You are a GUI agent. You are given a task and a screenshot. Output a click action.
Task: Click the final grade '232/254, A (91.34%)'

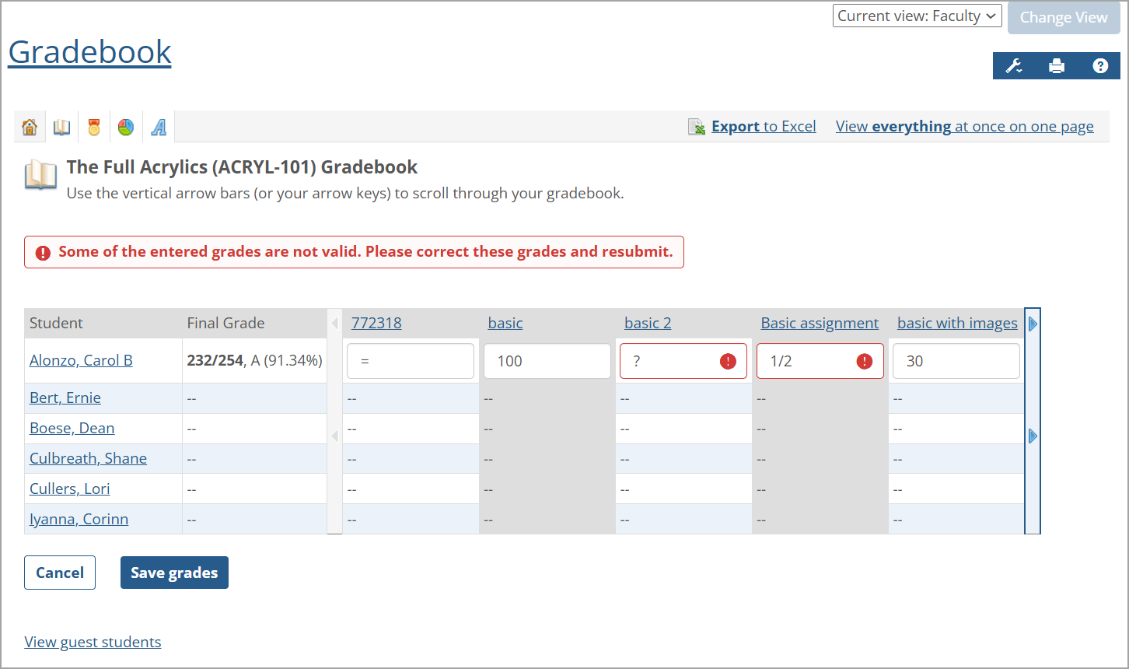pyautogui.click(x=255, y=360)
